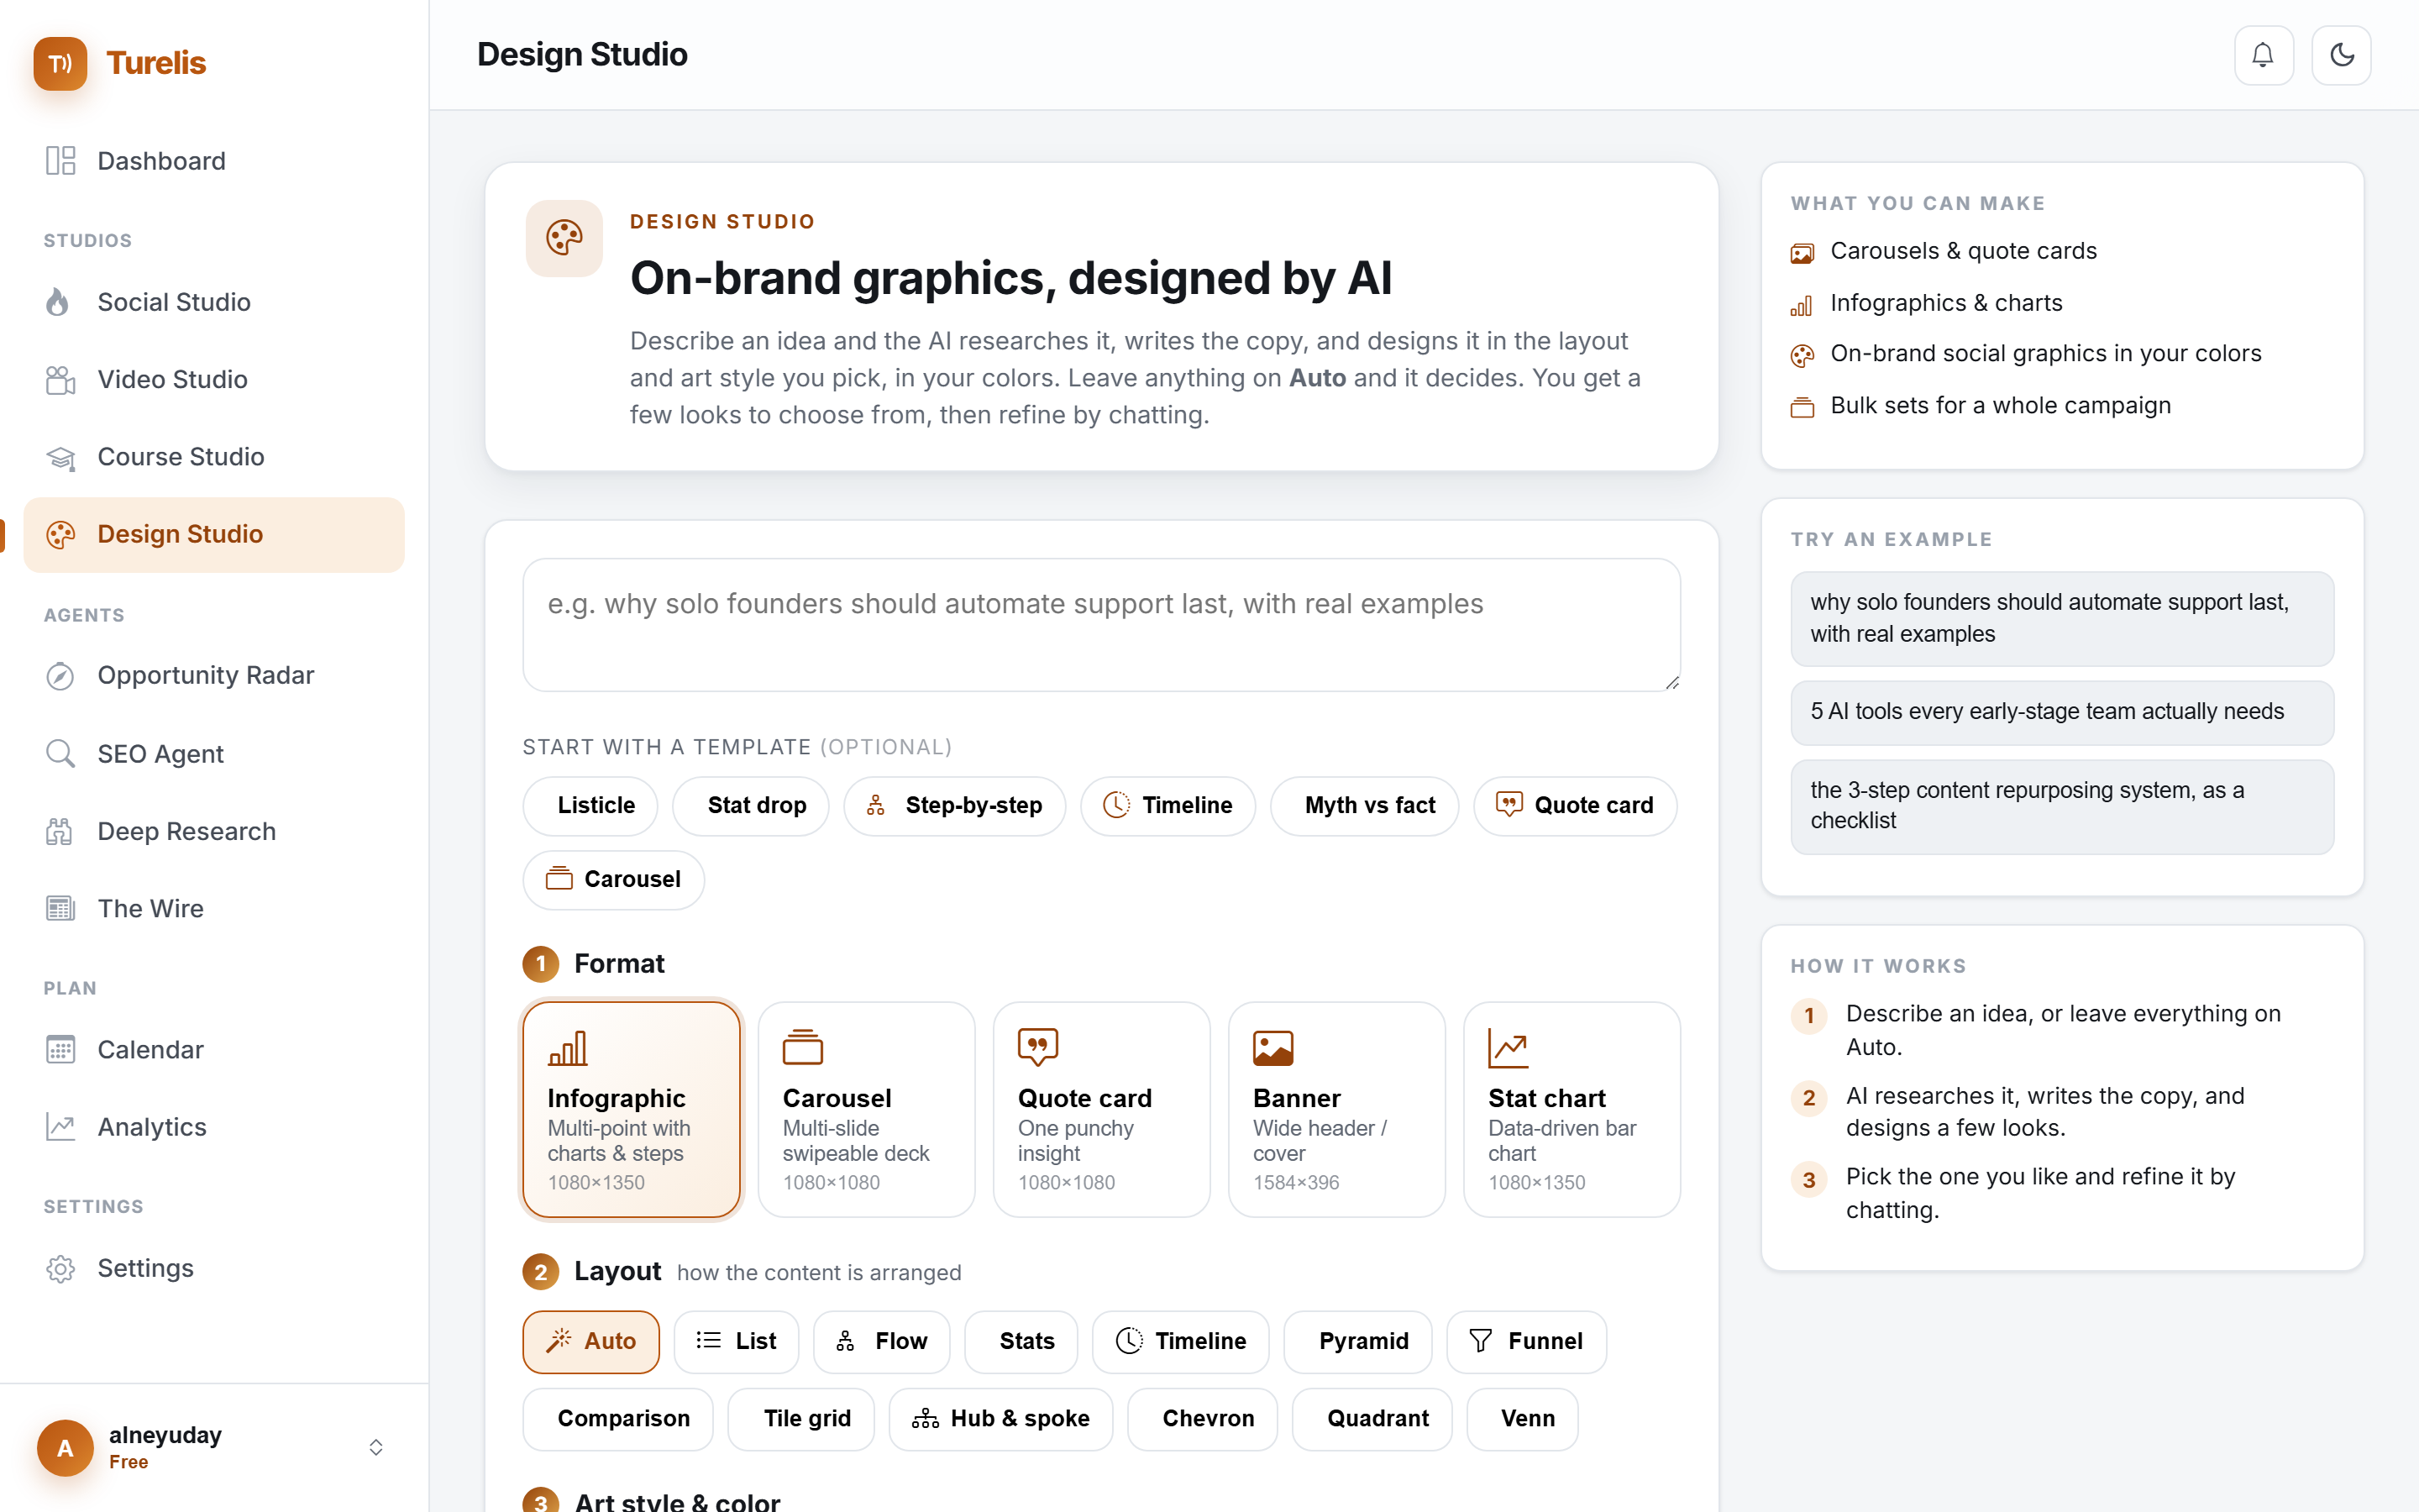This screenshot has height=1512, width=2419.
Task: Select the Banner format card
Action: (x=1337, y=1109)
